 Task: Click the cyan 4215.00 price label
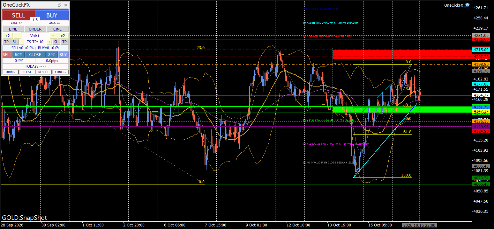point(481,50)
